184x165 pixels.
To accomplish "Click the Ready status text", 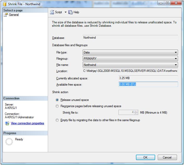I will tap(19, 139).
